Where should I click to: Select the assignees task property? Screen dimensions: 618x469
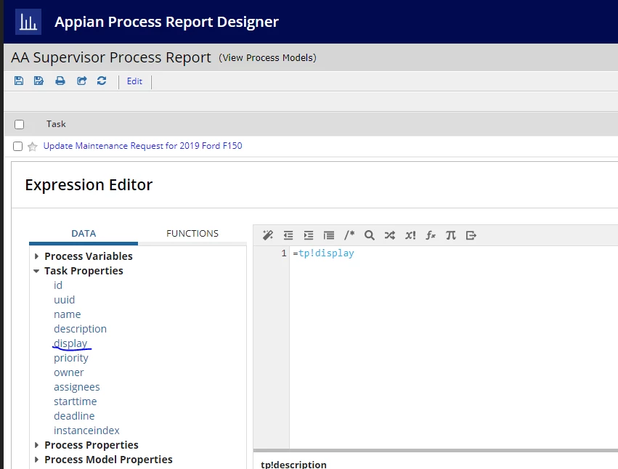[x=76, y=387]
